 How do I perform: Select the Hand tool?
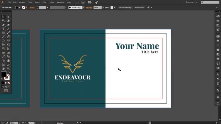coord(3,69)
